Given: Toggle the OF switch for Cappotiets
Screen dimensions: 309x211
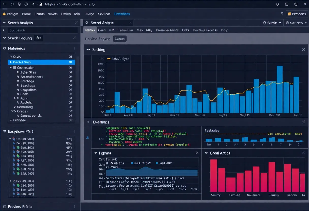Looking at the screenshot, I should tap(70, 90).
